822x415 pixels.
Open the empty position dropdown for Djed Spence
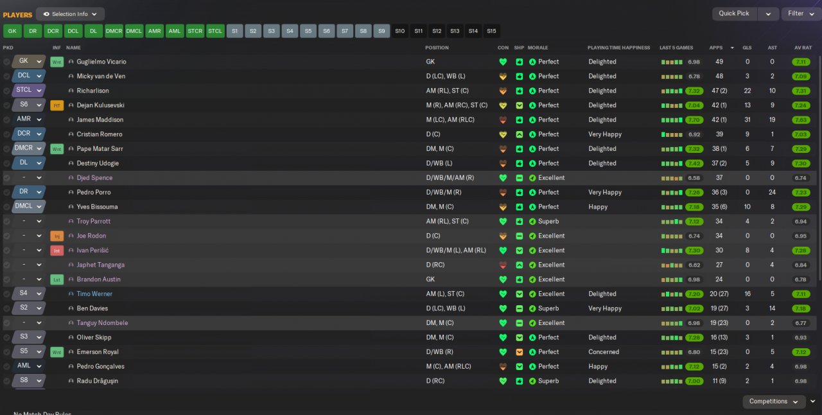[29, 178]
